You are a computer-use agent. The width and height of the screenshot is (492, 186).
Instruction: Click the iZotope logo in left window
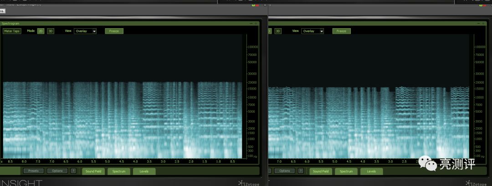(x=249, y=183)
